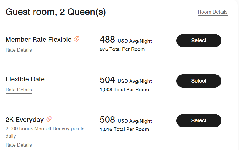The height and width of the screenshot is (150, 239).
Task: Open the Room Details link
Action: 213,12
